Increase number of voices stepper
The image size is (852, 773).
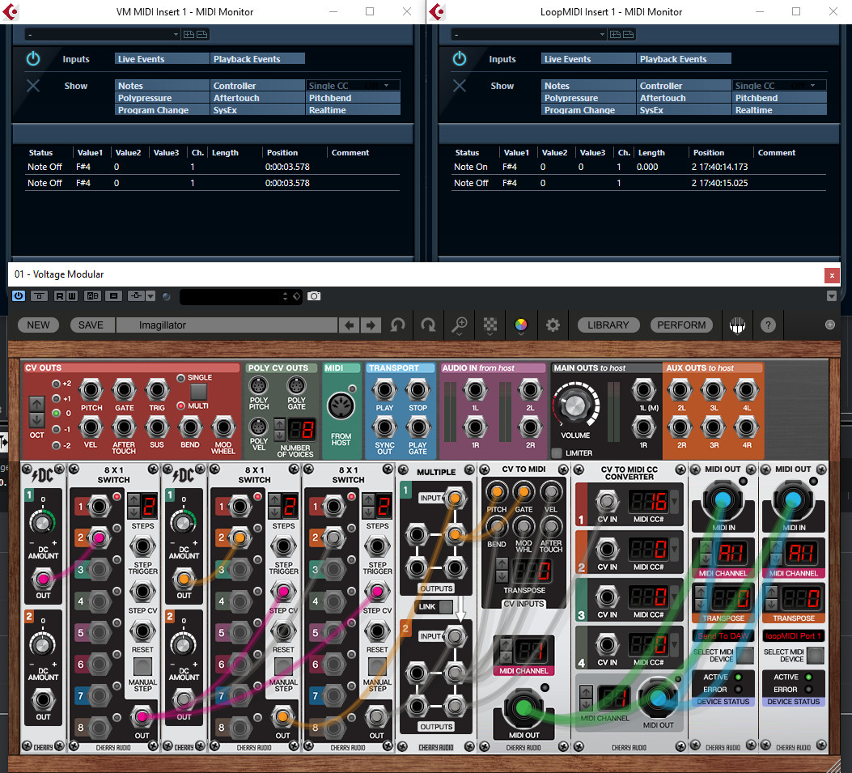[279, 424]
